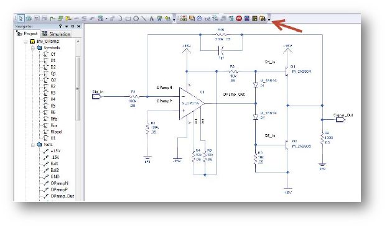Image resolution: width=387 pixels, height=228 pixels.
Task: Collapse the Nets folder
Action: click(32, 145)
